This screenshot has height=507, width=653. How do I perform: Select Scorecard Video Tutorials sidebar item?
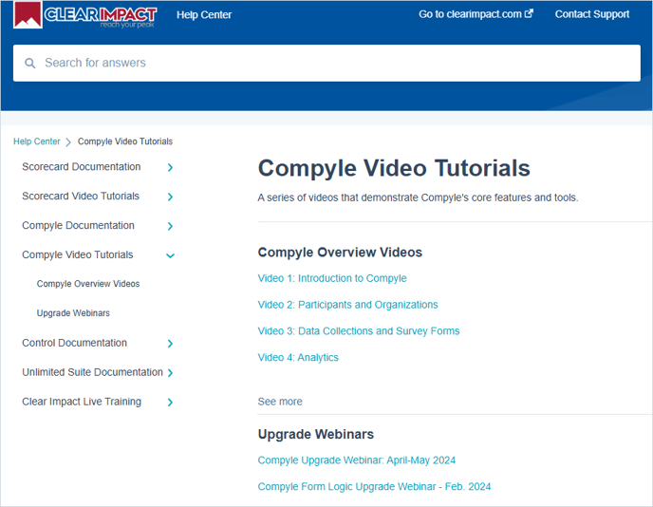pyautogui.click(x=81, y=197)
